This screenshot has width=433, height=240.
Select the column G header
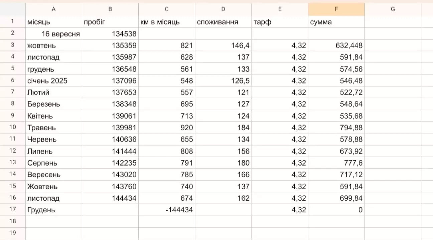tap(393, 9)
